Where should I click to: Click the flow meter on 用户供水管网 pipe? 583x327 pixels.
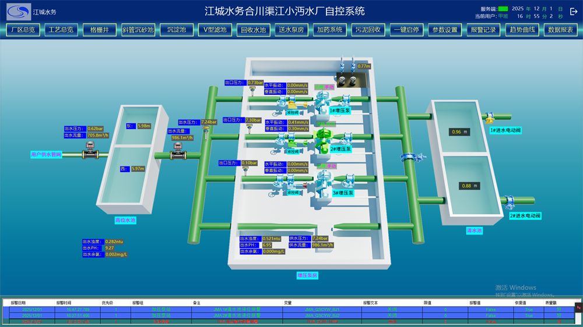[x=90, y=150]
